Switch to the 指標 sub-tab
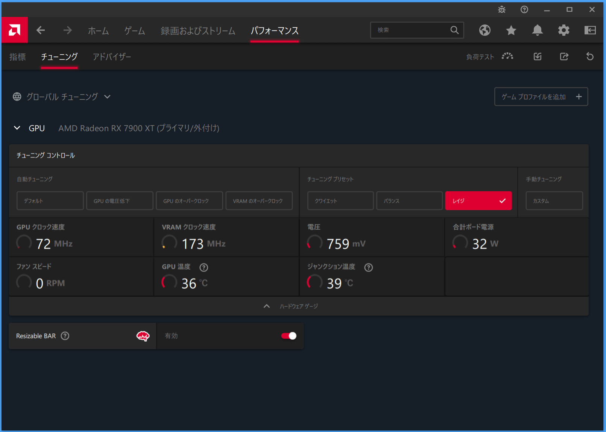This screenshot has height=432, width=606. (18, 57)
